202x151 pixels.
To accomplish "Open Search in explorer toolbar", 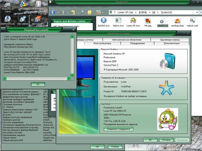I will 82,13.
